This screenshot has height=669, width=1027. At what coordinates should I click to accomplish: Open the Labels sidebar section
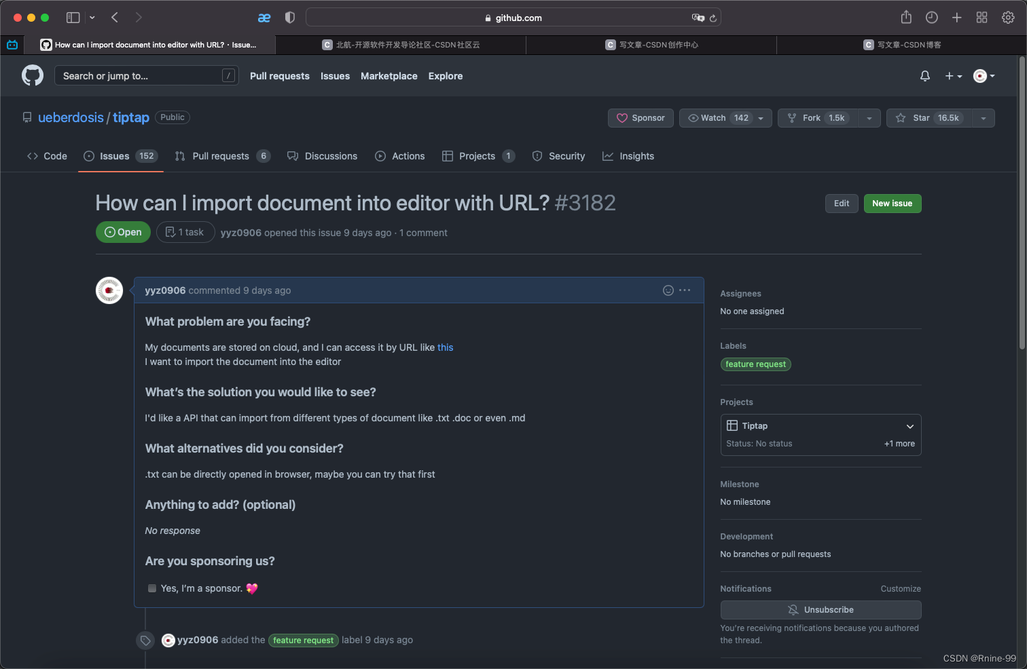click(x=733, y=346)
